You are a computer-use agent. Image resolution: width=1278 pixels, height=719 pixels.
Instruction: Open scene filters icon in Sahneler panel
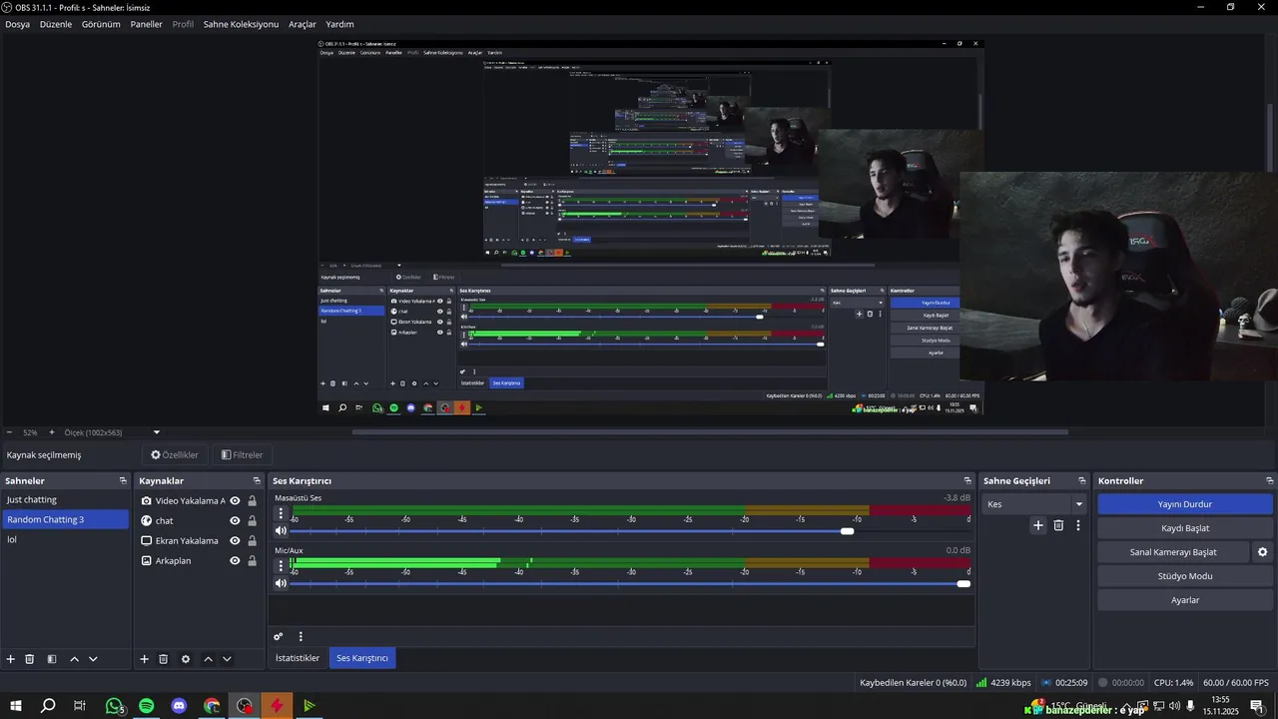(x=52, y=659)
